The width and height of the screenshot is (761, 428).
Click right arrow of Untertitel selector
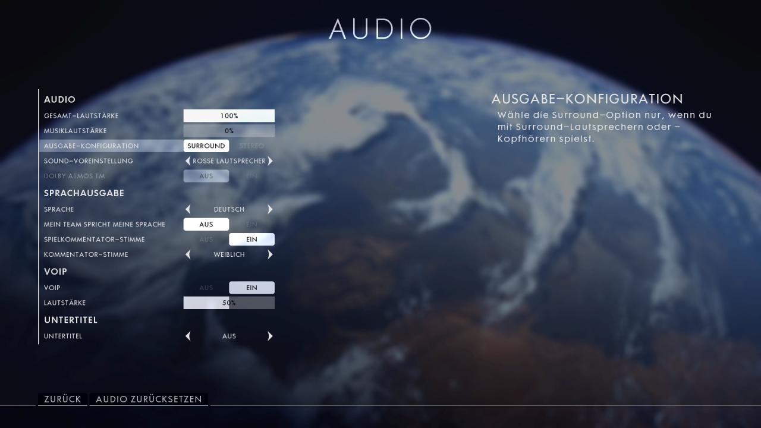(270, 336)
